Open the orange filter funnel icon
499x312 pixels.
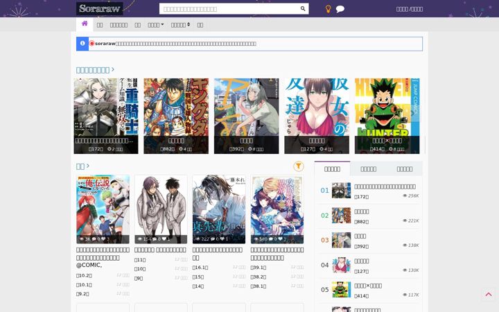pos(298,166)
